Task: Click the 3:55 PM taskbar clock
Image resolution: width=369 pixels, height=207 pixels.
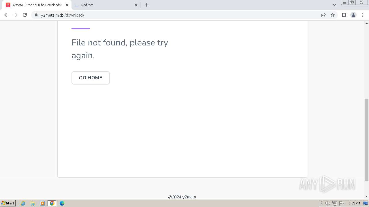Action: [x=354, y=203]
